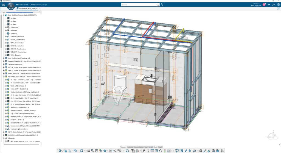Switch to the Tools toolbar tab
Viewport: 281px width, 153px height.
click(x=155, y=147)
